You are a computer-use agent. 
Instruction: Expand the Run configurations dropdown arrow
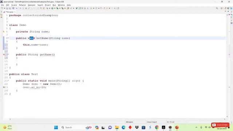click(x=55, y=8)
